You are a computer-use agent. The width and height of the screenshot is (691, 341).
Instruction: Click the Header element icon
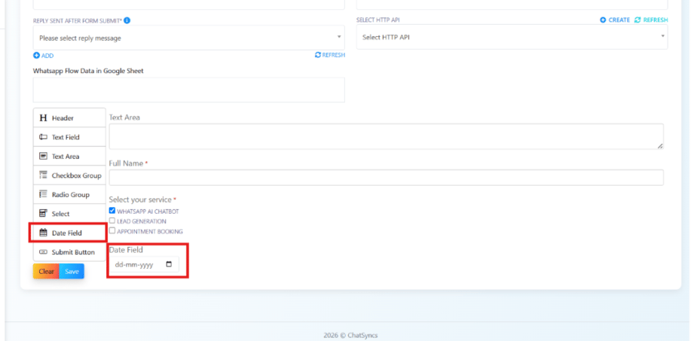(43, 118)
